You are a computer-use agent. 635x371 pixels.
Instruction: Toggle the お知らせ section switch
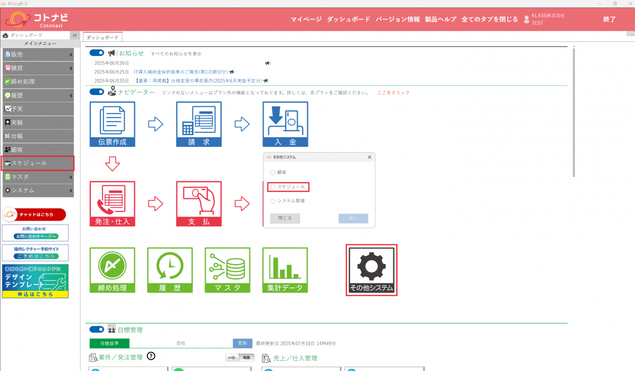coord(97,53)
